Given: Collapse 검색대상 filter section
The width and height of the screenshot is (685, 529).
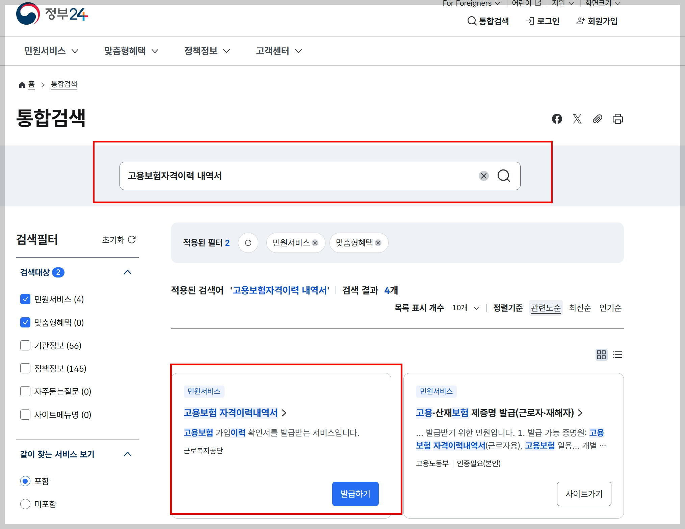Looking at the screenshot, I should click(128, 272).
